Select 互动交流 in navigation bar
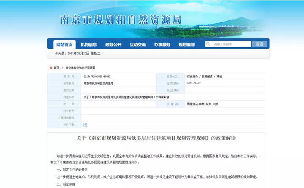This screenshot has height=188, width=304. (x=138, y=45)
